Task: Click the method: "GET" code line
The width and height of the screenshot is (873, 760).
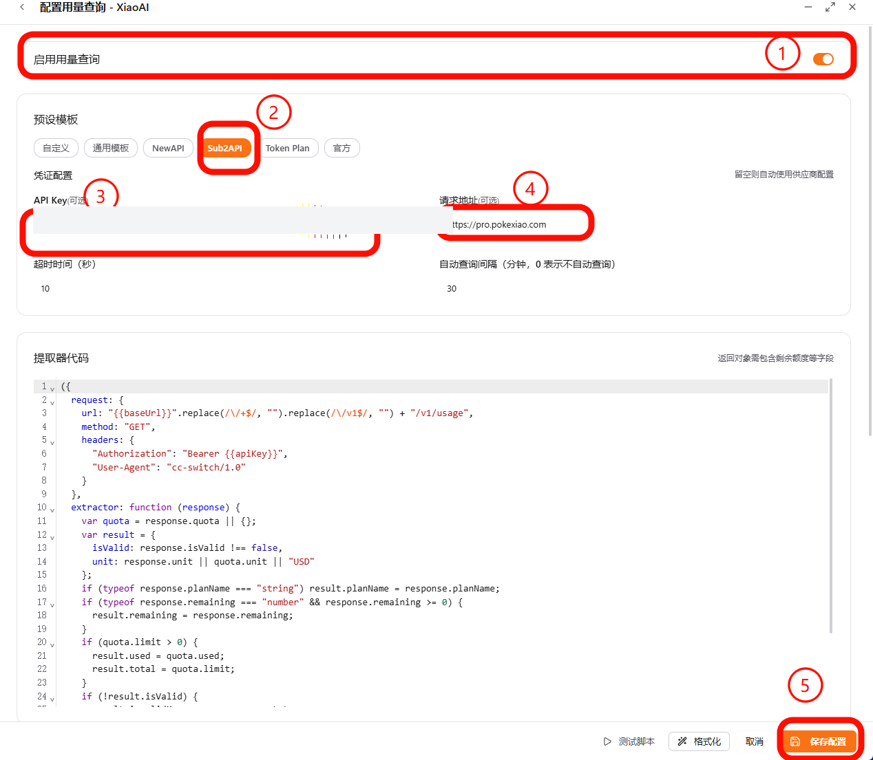Action: click(118, 427)
